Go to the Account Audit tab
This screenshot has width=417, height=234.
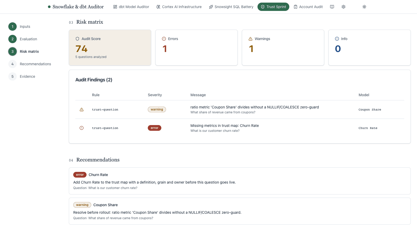pyautogui.click(x=308, y=7)
